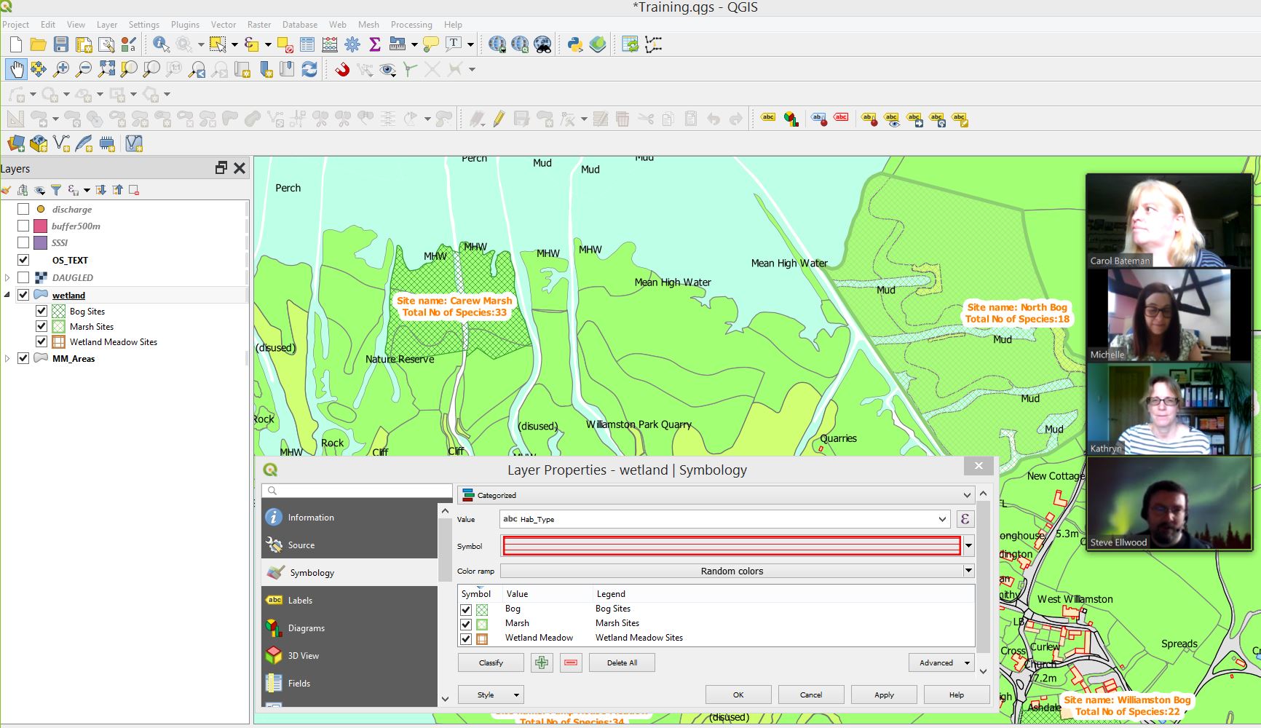Open the Categorized renderer dropdown
This screenshot has height=728, width=1261.
point(716,495)
